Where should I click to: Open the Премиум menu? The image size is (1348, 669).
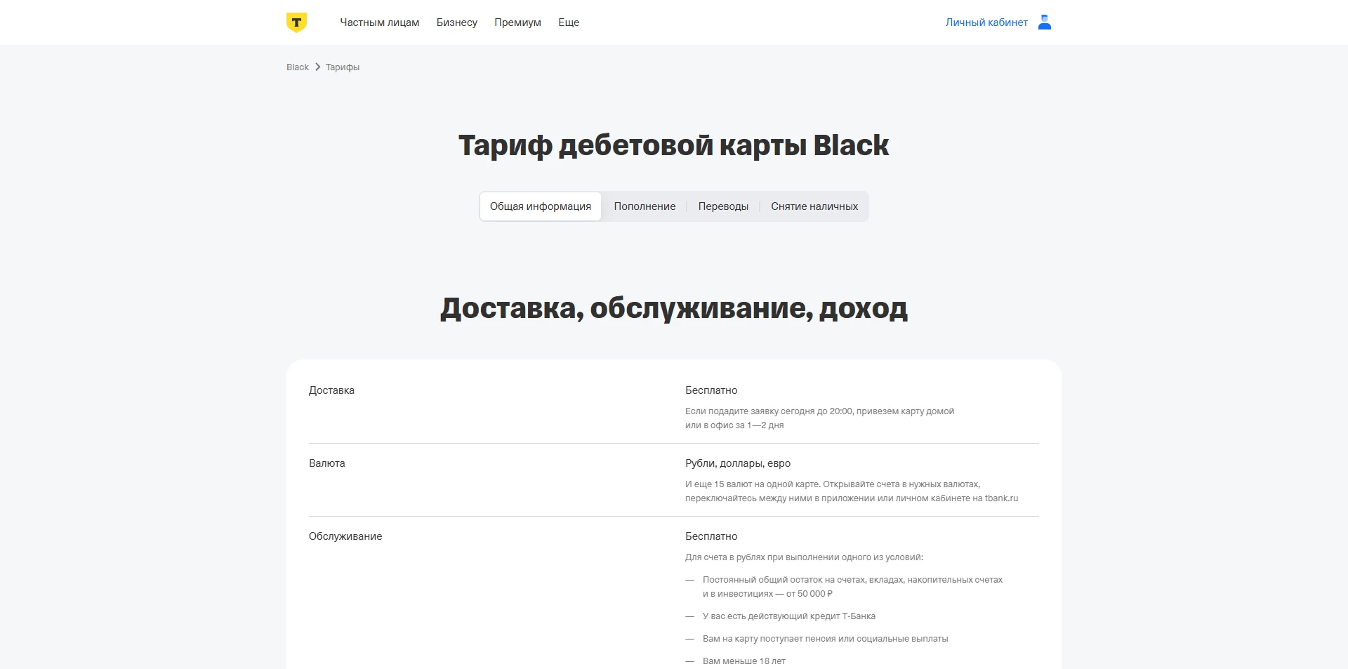coord(517,22)
